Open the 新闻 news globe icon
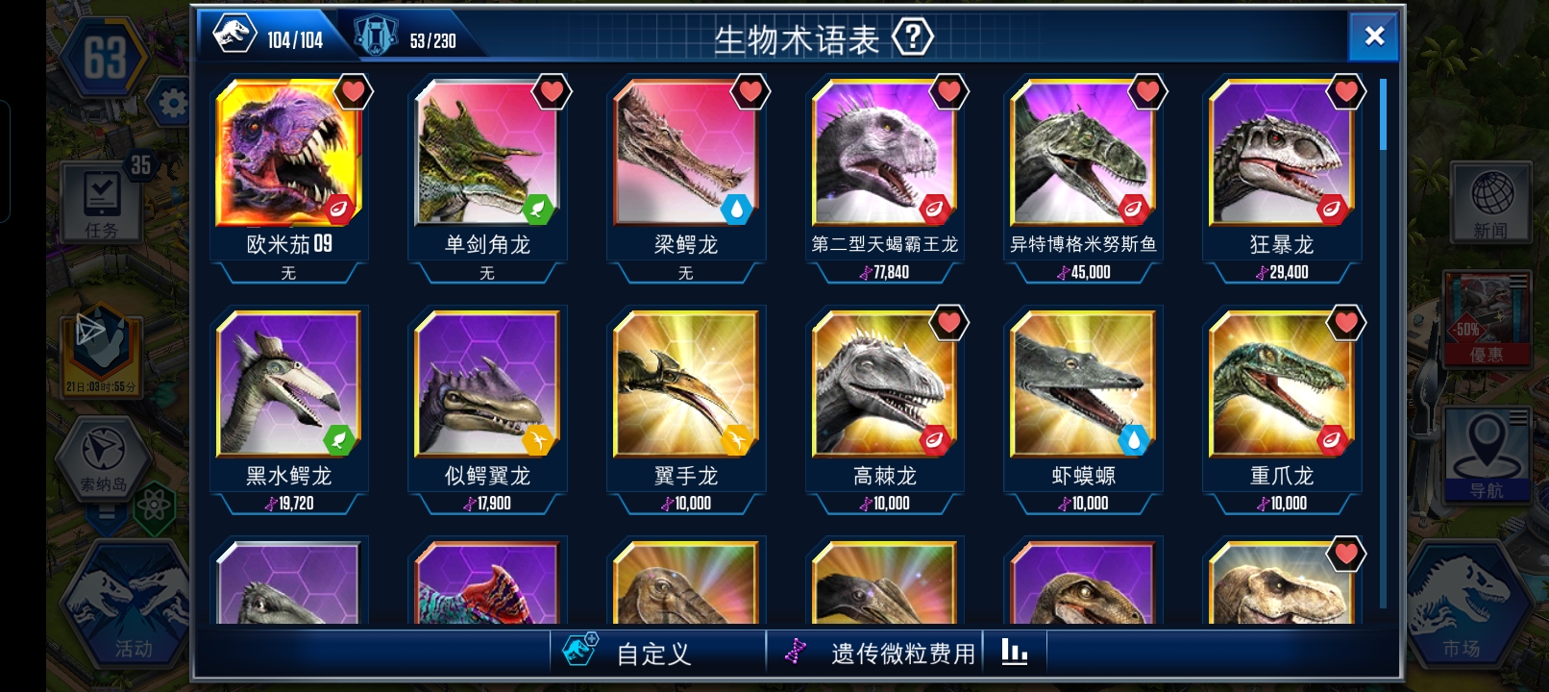 (x=1491, y=202)
